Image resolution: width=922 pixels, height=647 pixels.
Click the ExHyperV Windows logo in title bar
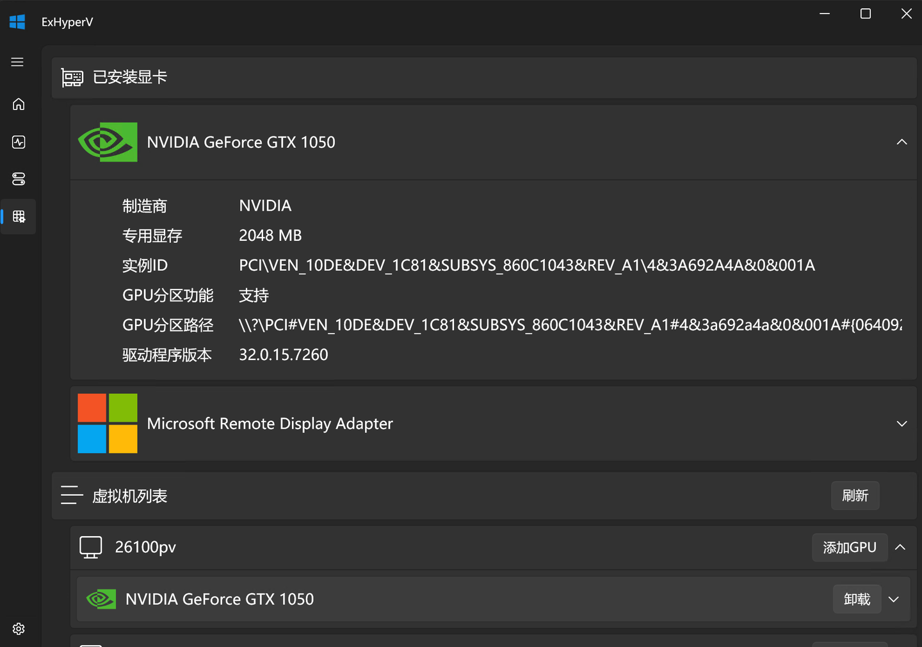[x=17, y=21]
